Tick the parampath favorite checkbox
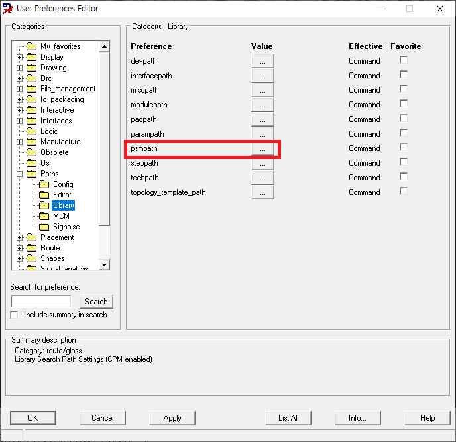This screenshot has height=442, width=456. coord(404,133)
